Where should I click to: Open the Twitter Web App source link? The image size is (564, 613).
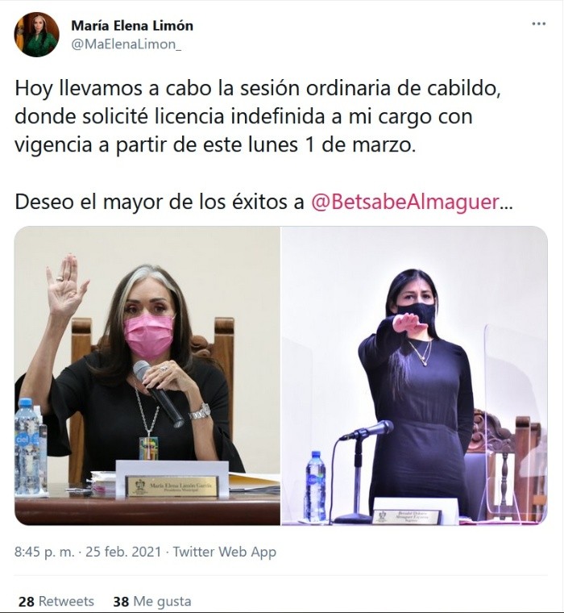(225, 552)
